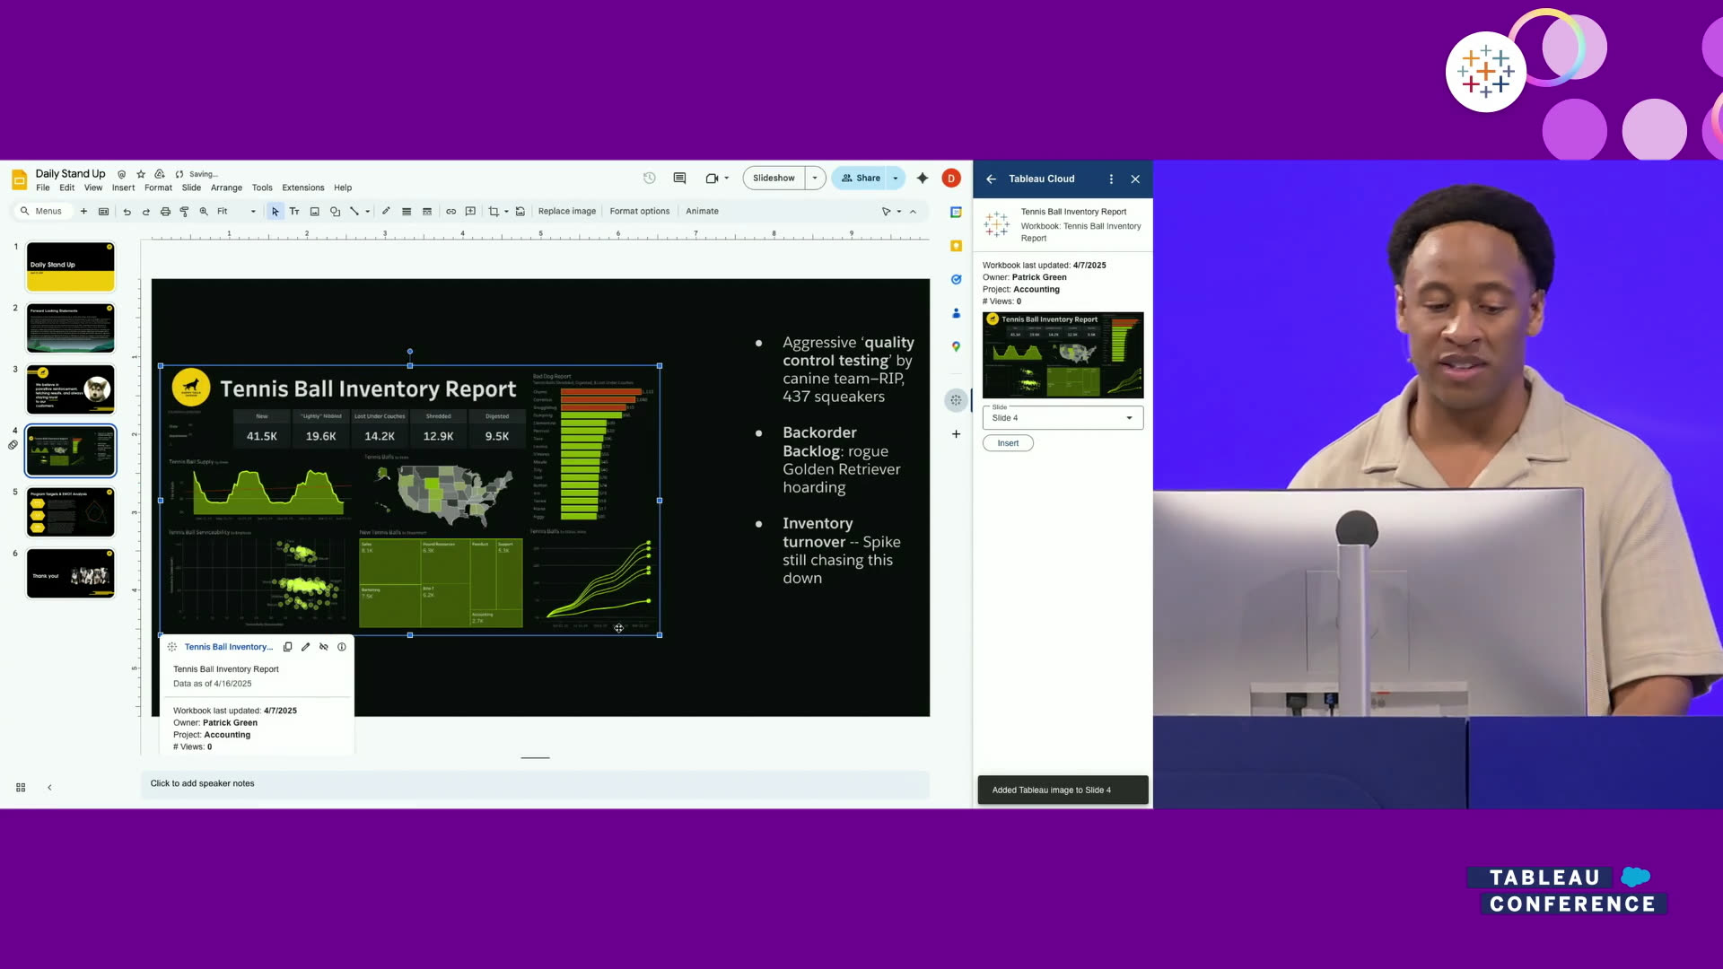Click the print icon in toolbar
The image size is (1723, 969).
(x=165, y=212)
